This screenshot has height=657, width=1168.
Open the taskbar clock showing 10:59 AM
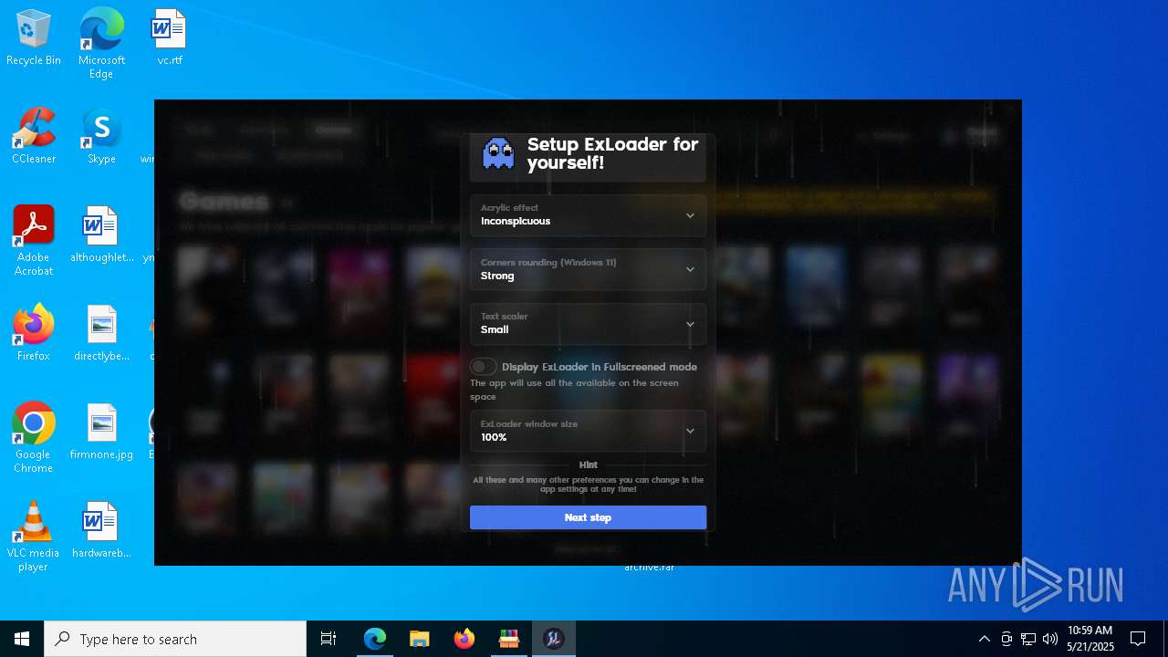pyautogui.click(x=1090, y=639)
